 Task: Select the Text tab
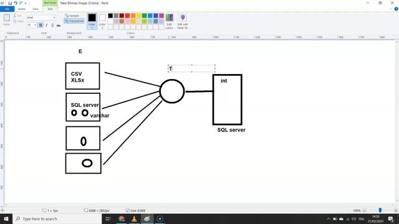click(50, 9)
